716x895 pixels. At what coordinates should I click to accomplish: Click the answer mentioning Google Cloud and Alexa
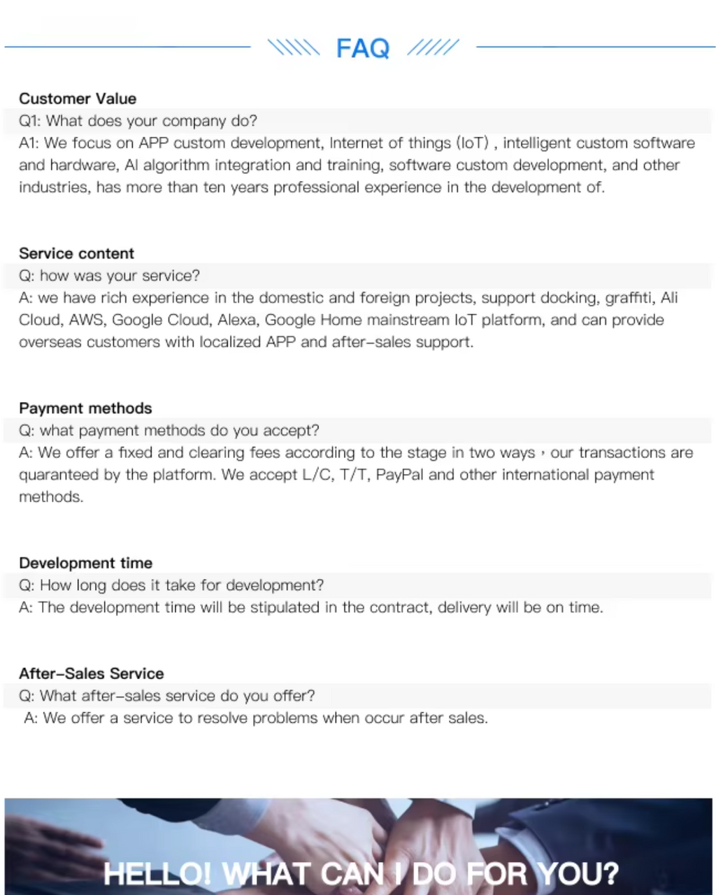click(x=348, y=320)
